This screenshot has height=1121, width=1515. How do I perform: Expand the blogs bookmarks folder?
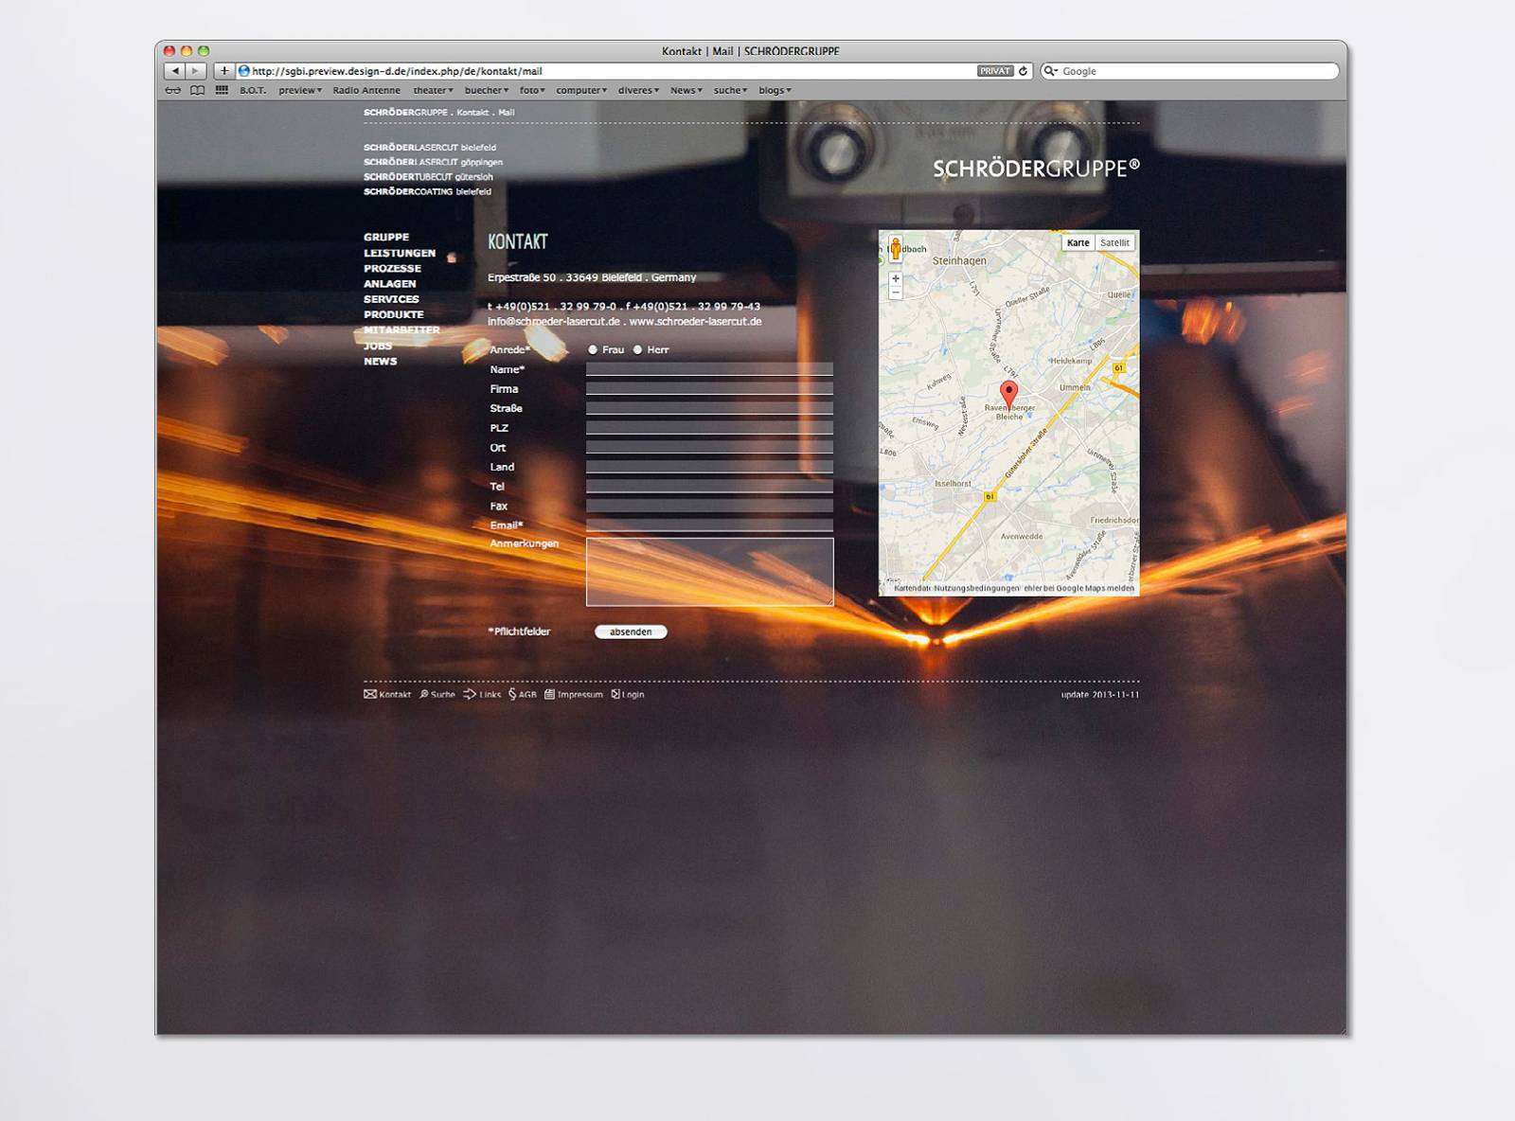pos(775,91)
